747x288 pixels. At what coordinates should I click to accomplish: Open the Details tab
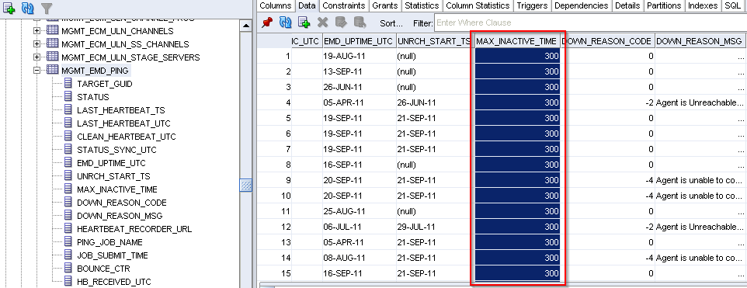point(627,5)
